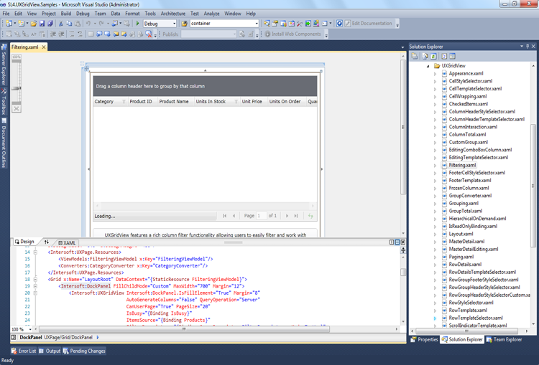The image size is (539, 365).
Task: Click the code editor horizontal scrollbar
Action: 184,329
